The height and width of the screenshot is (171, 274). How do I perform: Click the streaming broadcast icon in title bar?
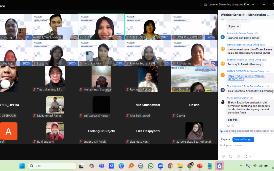[206, 5]
